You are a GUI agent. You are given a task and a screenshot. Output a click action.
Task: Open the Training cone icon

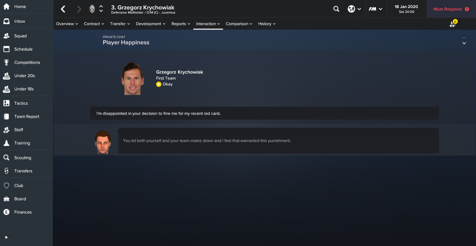[6, 143]
